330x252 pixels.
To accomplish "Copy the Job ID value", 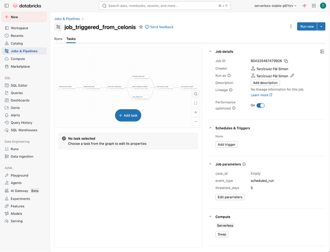I will (286, 61).
